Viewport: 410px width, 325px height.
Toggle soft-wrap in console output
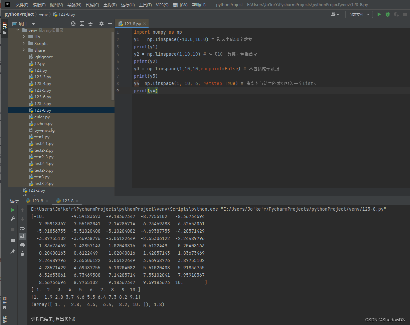[x=22, y=228]
